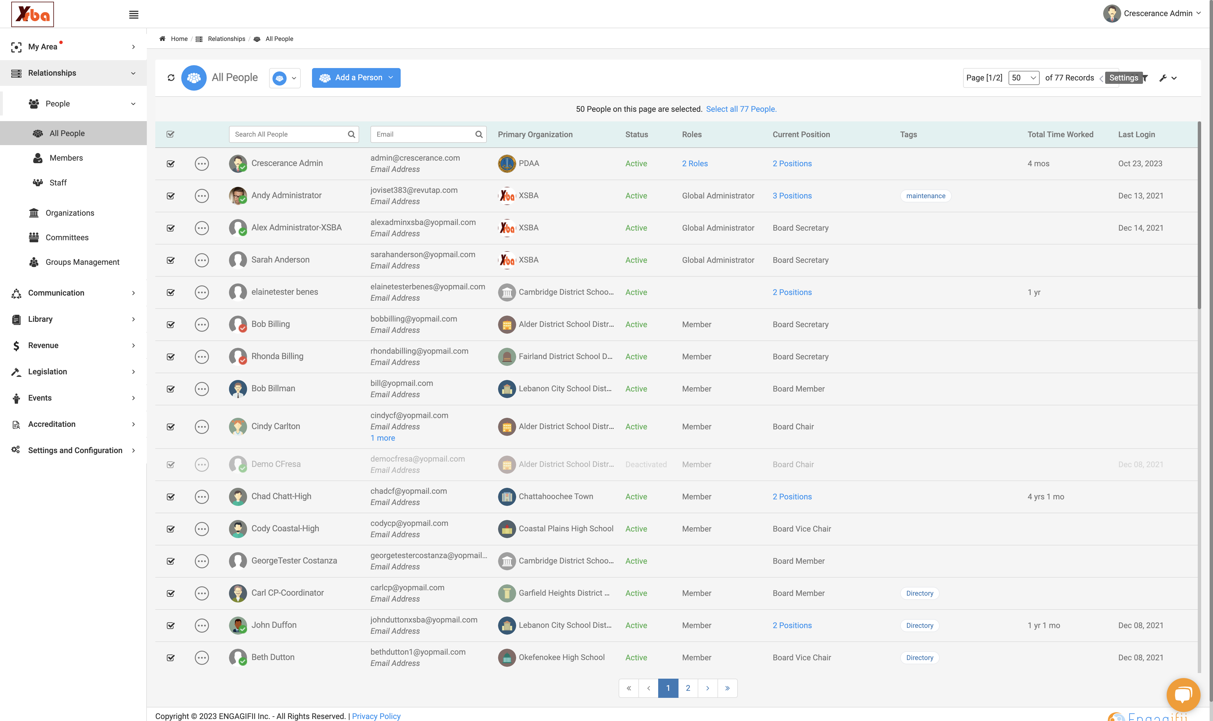Click Crescerance Admin's avatar in the list

(237, 163)
